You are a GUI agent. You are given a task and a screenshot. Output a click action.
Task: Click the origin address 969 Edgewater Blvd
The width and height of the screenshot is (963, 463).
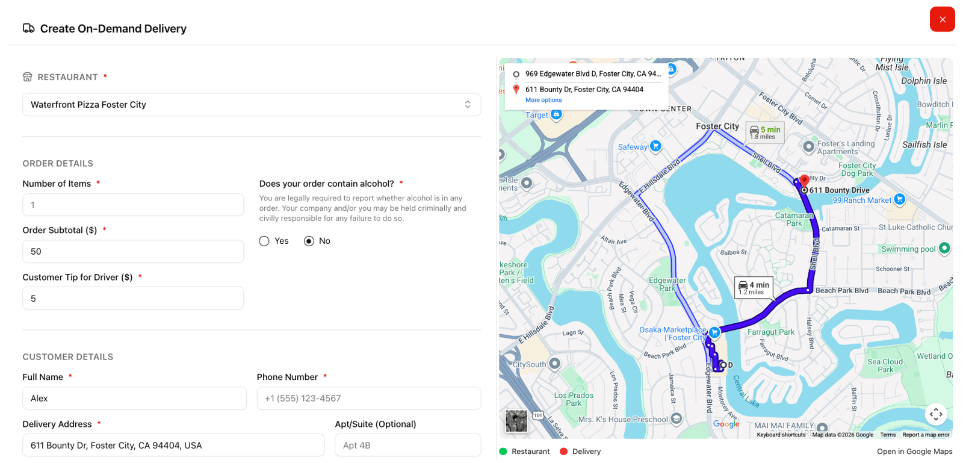tap(593, 74)
